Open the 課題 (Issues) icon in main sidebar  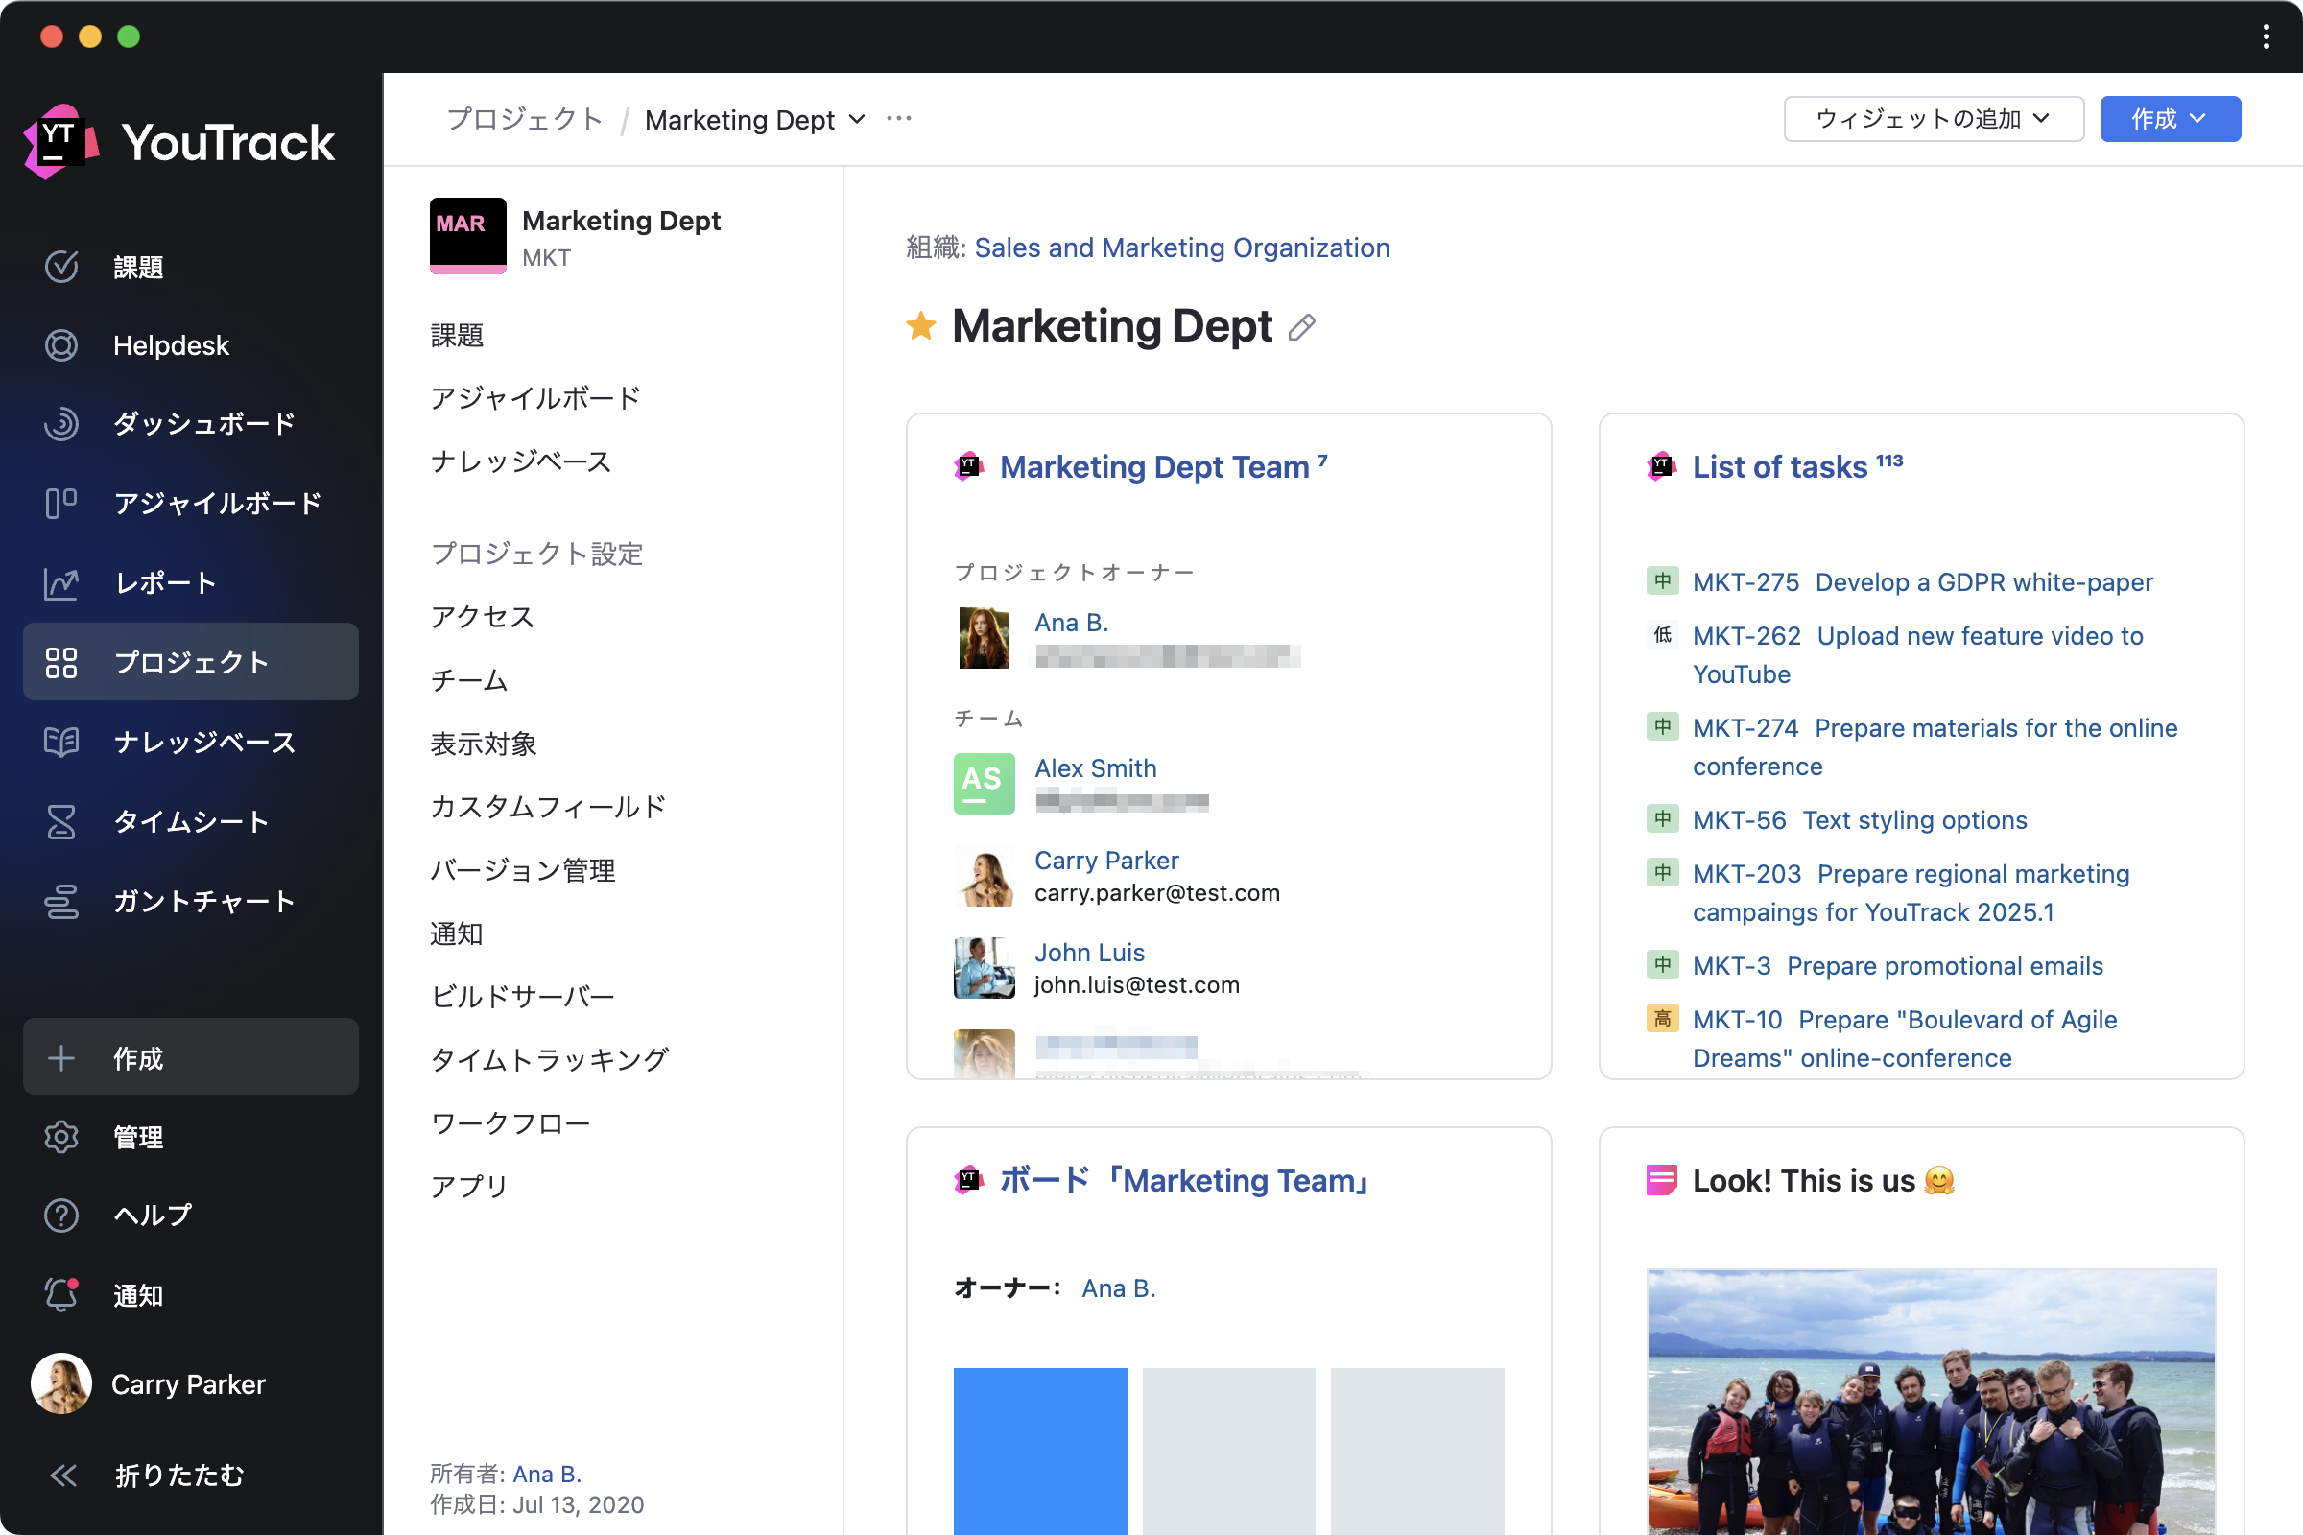click(60, 267)
